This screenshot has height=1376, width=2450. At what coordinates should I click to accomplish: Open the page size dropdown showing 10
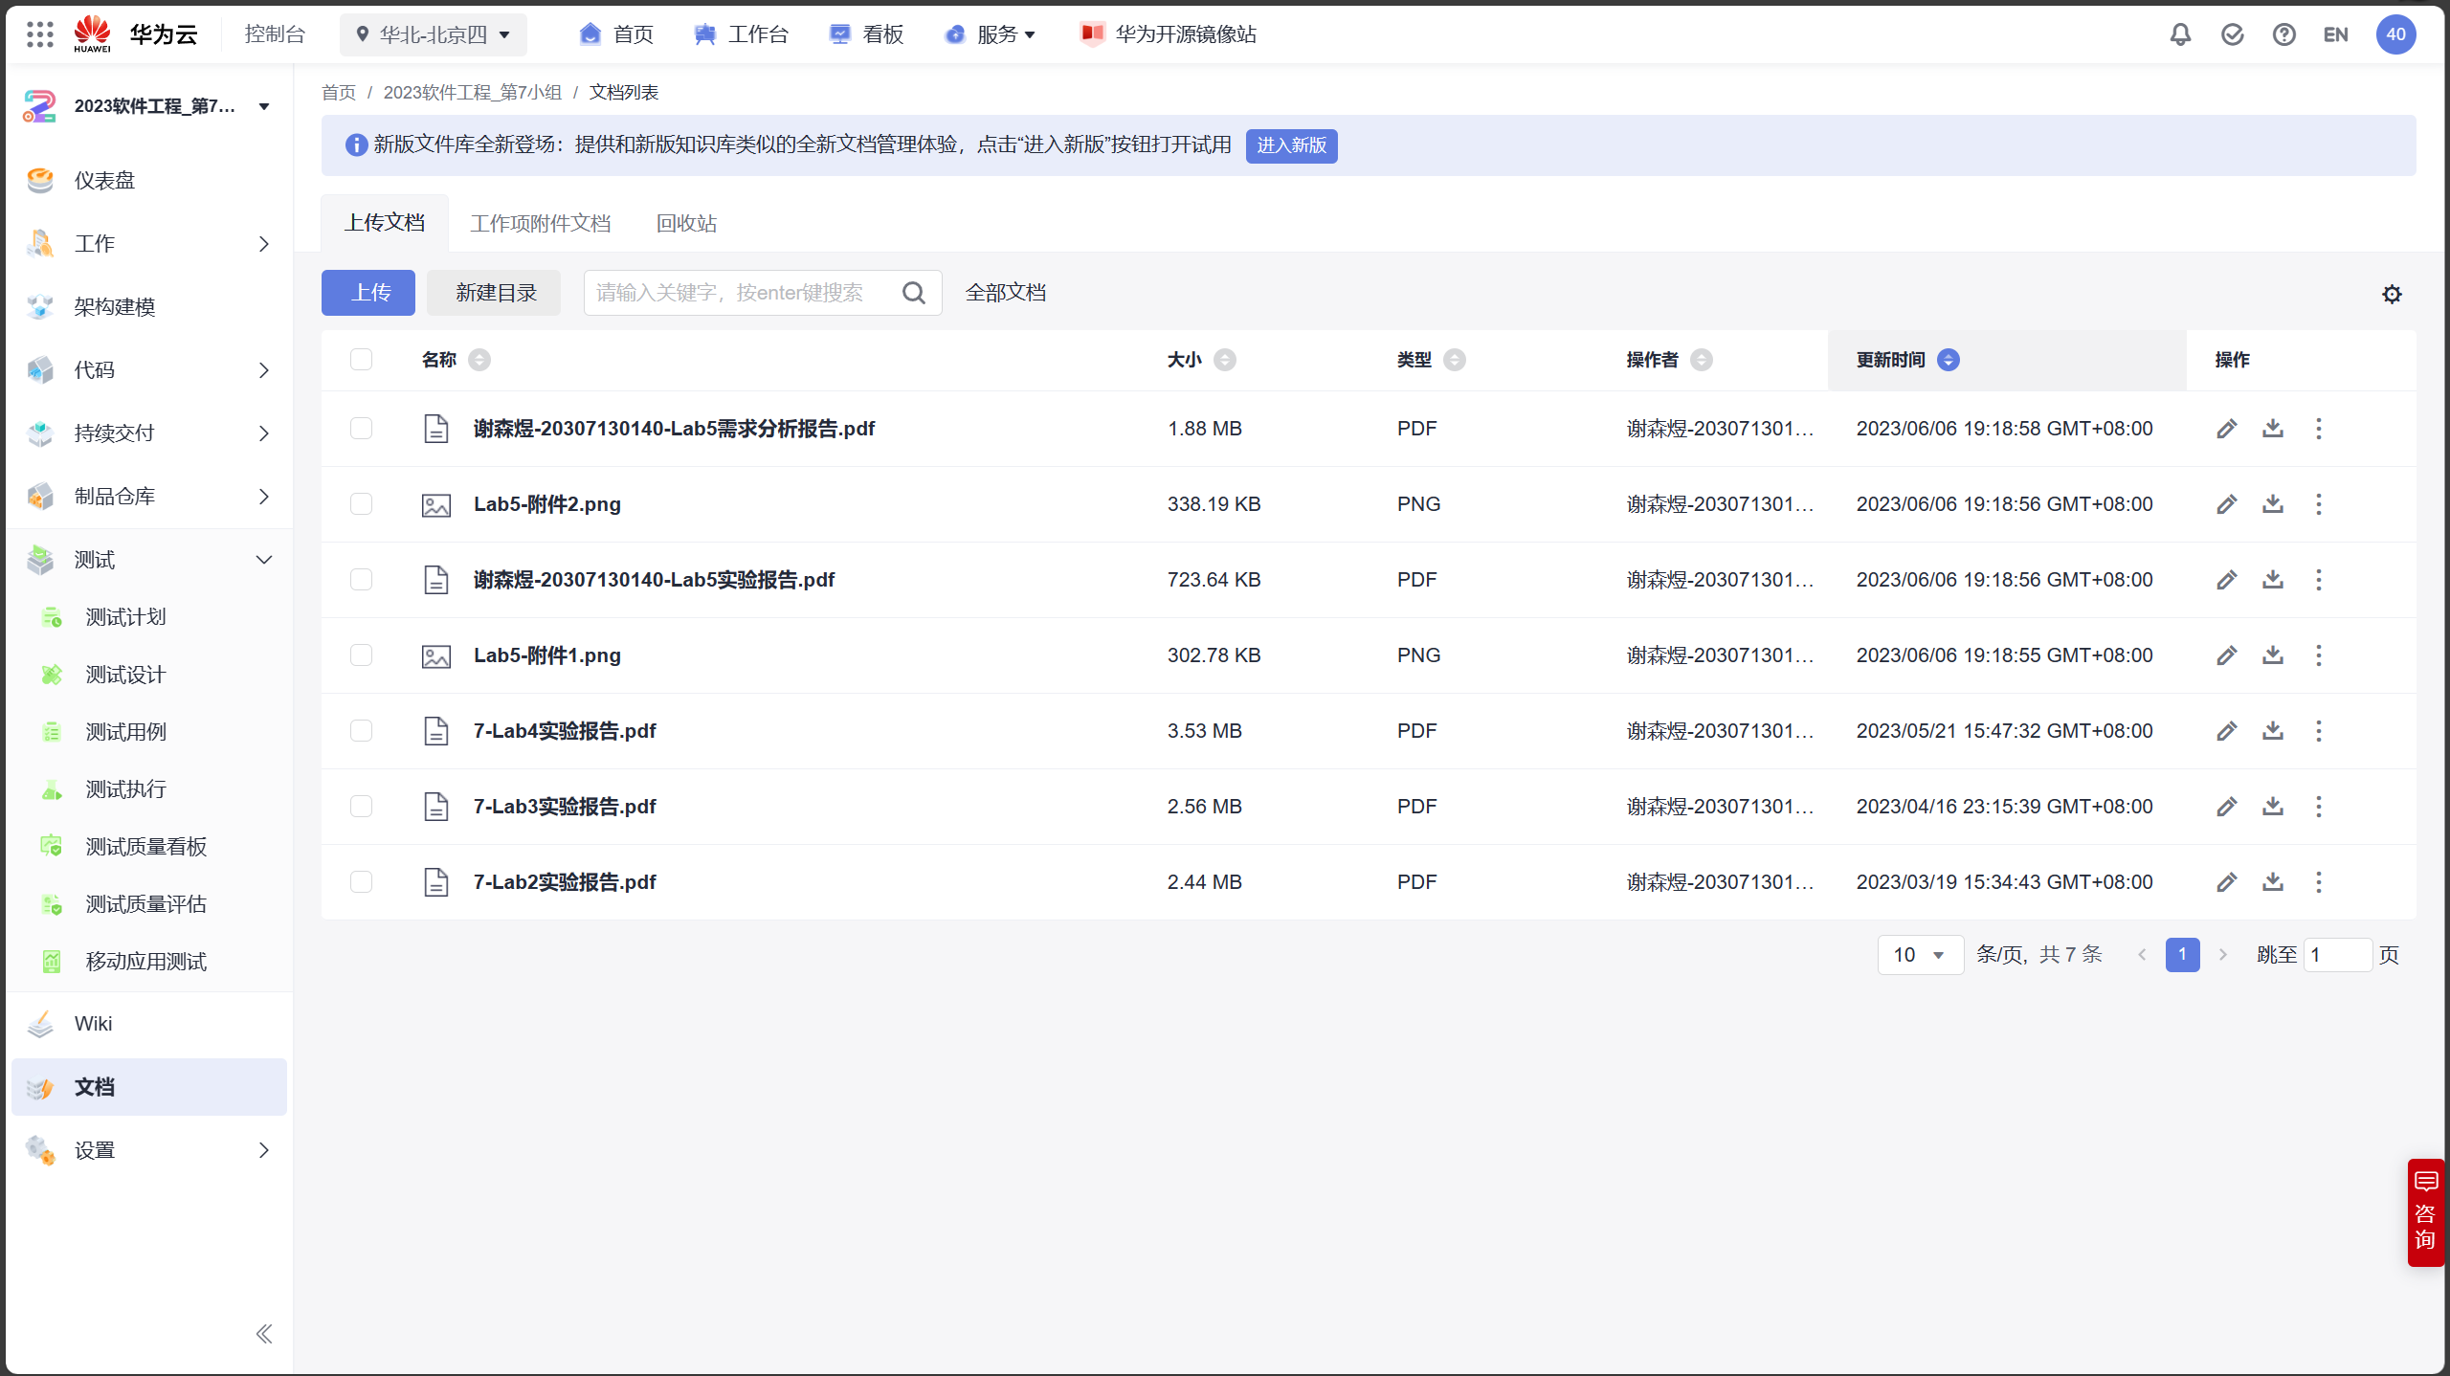(x=1920, y=955)
